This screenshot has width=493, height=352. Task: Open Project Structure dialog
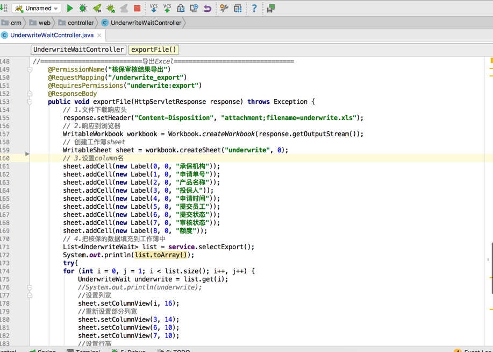tap(238, 8)
